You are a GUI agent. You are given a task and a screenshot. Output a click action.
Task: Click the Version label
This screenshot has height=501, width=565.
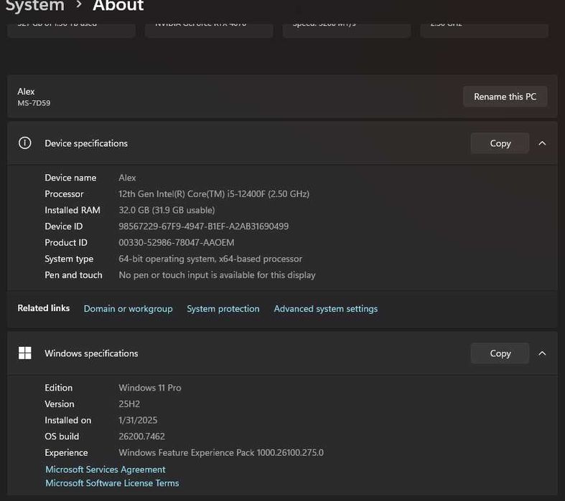click(60, 404)
